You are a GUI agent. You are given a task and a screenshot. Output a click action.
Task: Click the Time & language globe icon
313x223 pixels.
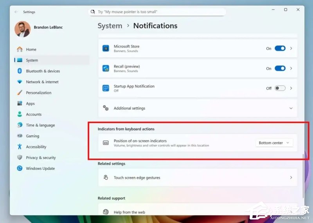[20, 125]
